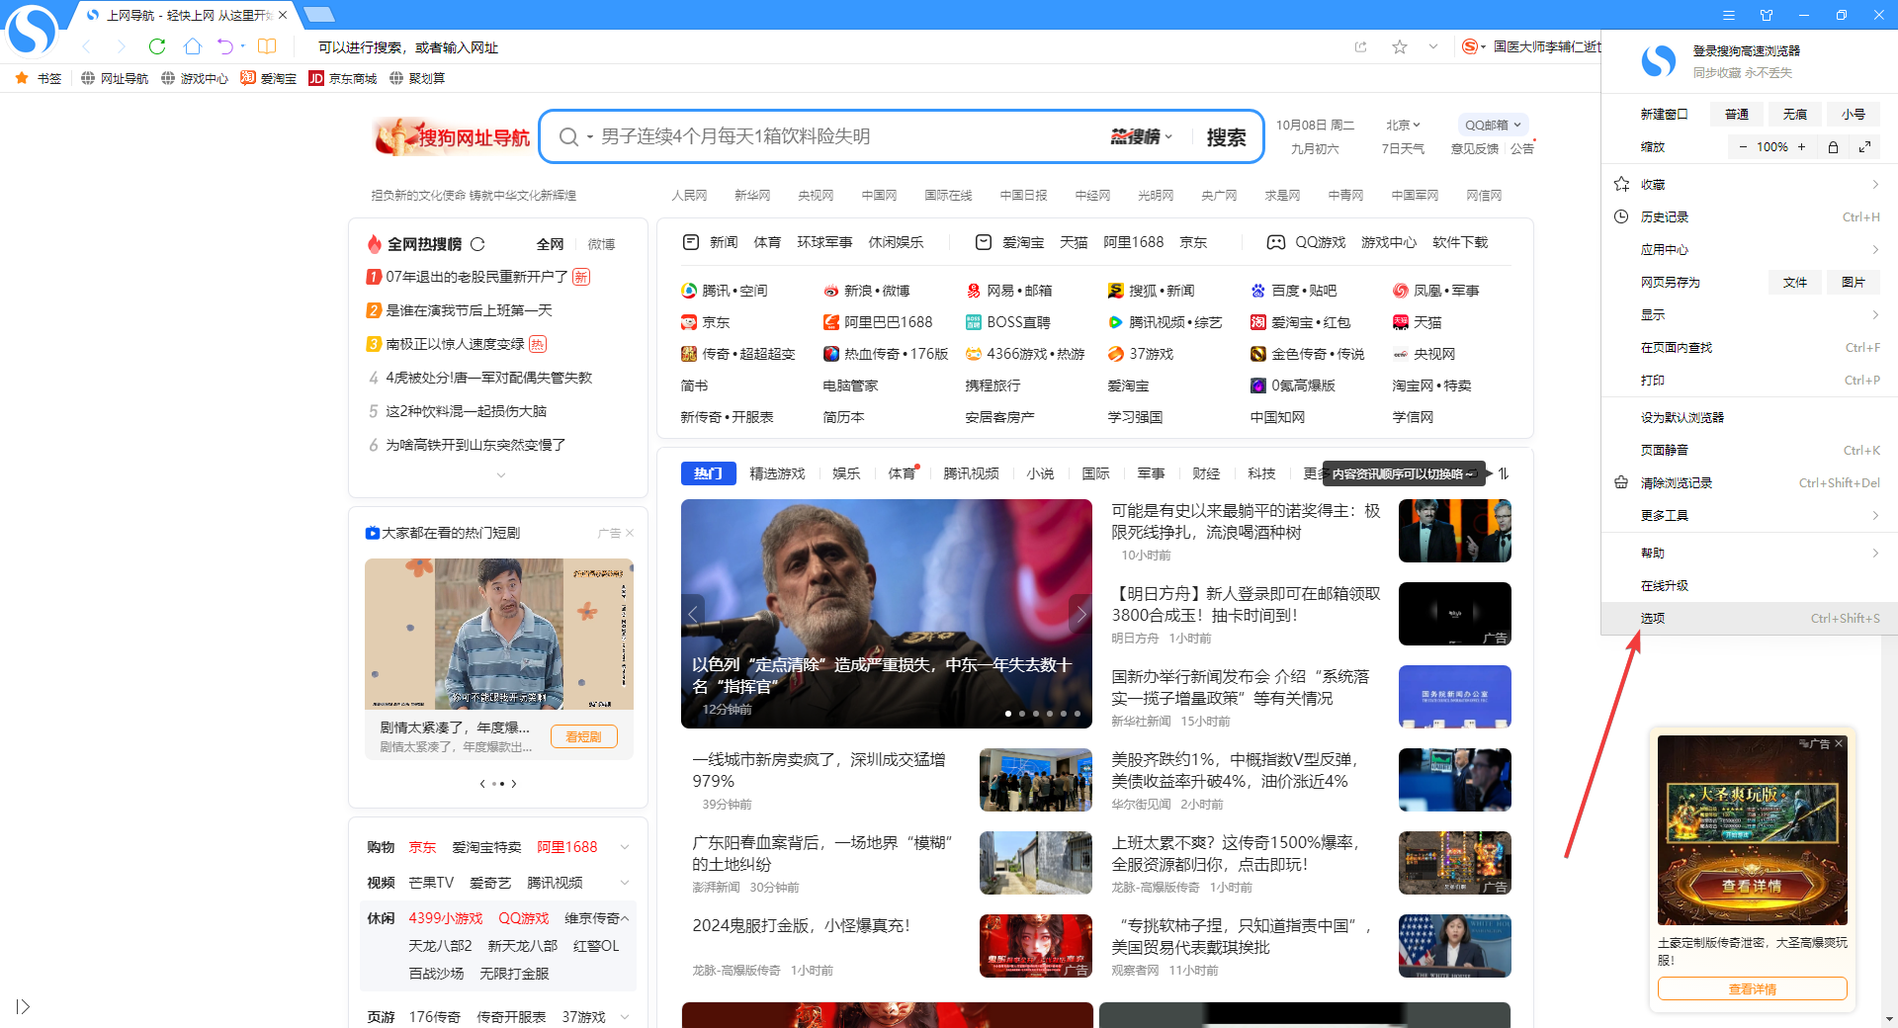Open the 7日天气 forecast link
The height and width of the screenshot is (1028, 1898).
coord(1403,148)
